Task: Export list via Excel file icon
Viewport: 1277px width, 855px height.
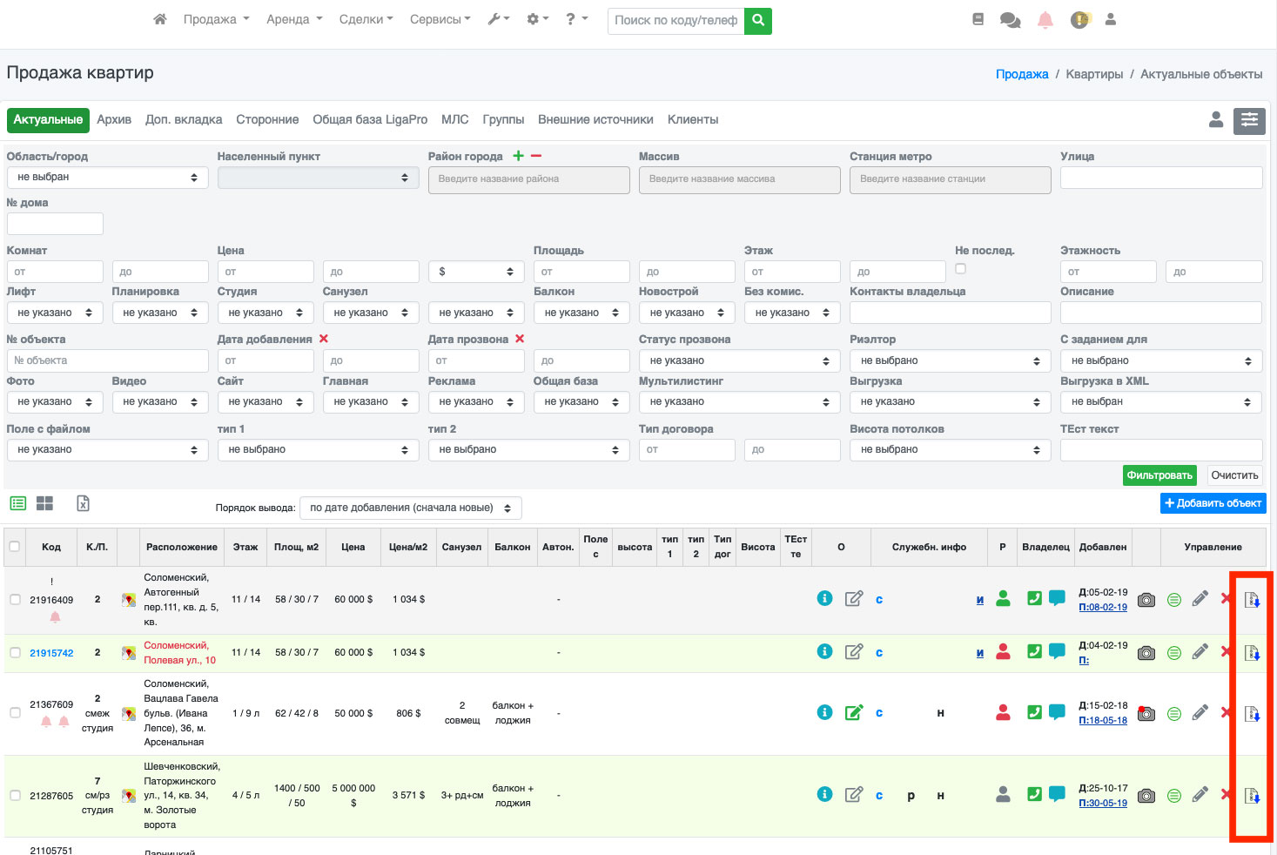Action: (83, 503)
